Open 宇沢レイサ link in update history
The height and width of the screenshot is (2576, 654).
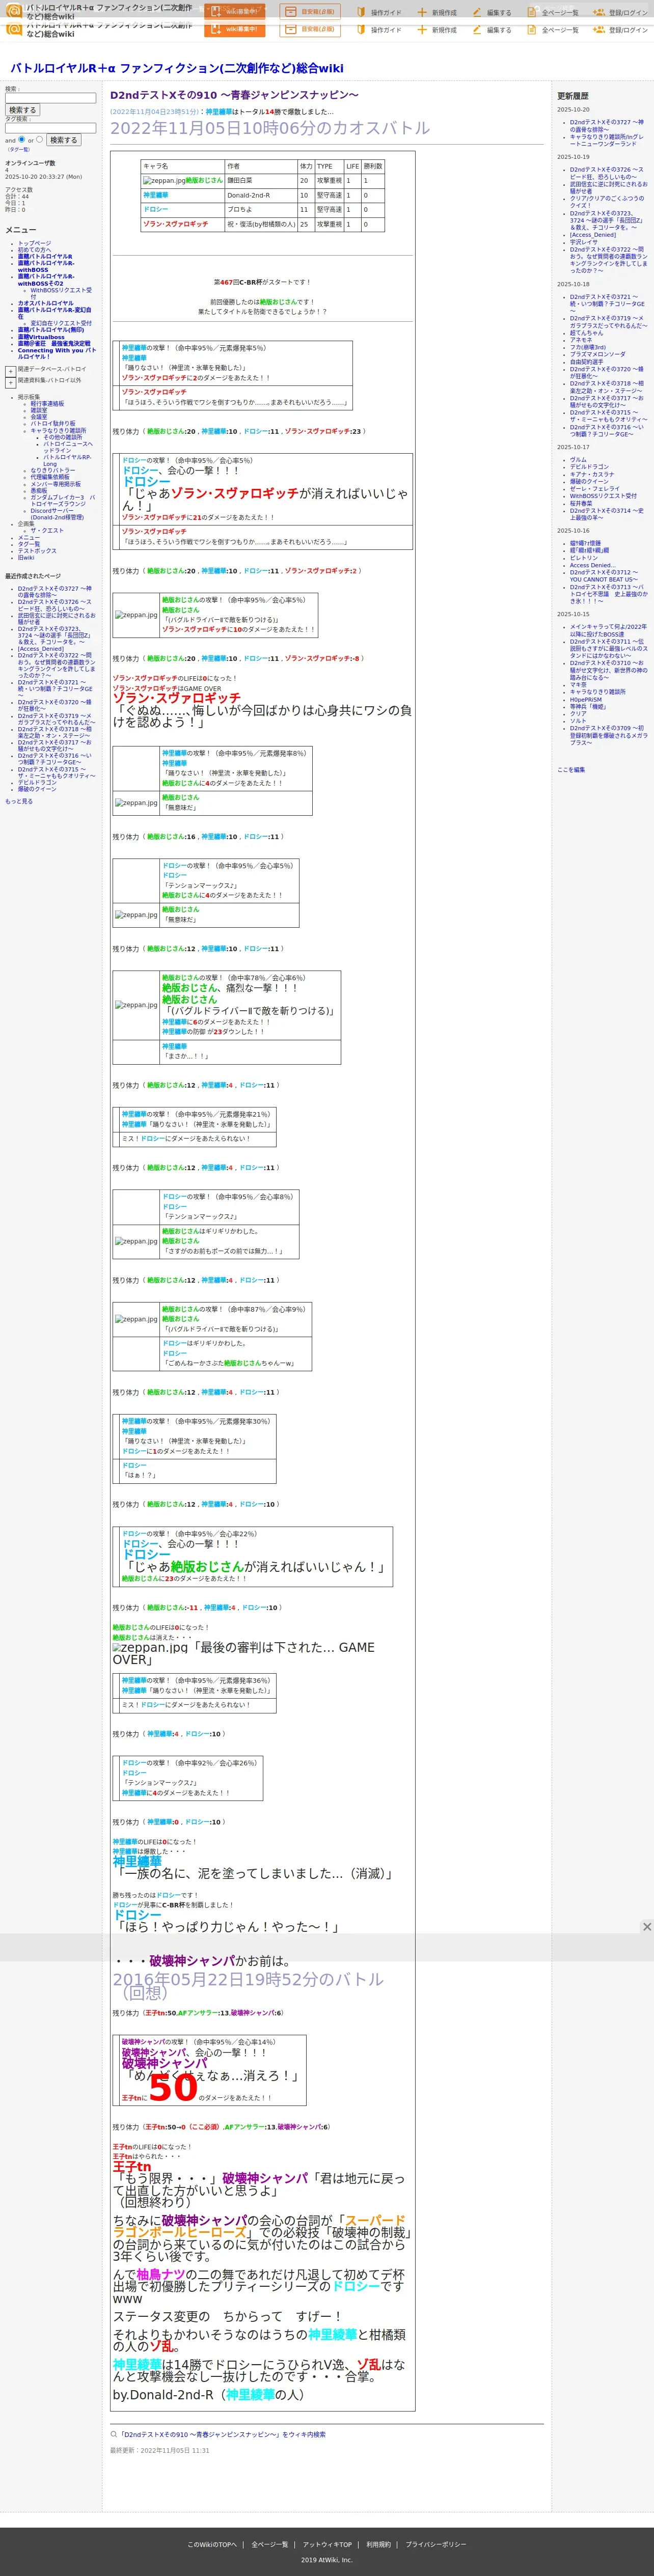pyautogui.click(x=583, y=242)
